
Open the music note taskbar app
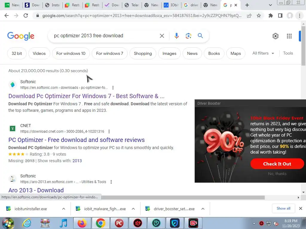(64, 223)
